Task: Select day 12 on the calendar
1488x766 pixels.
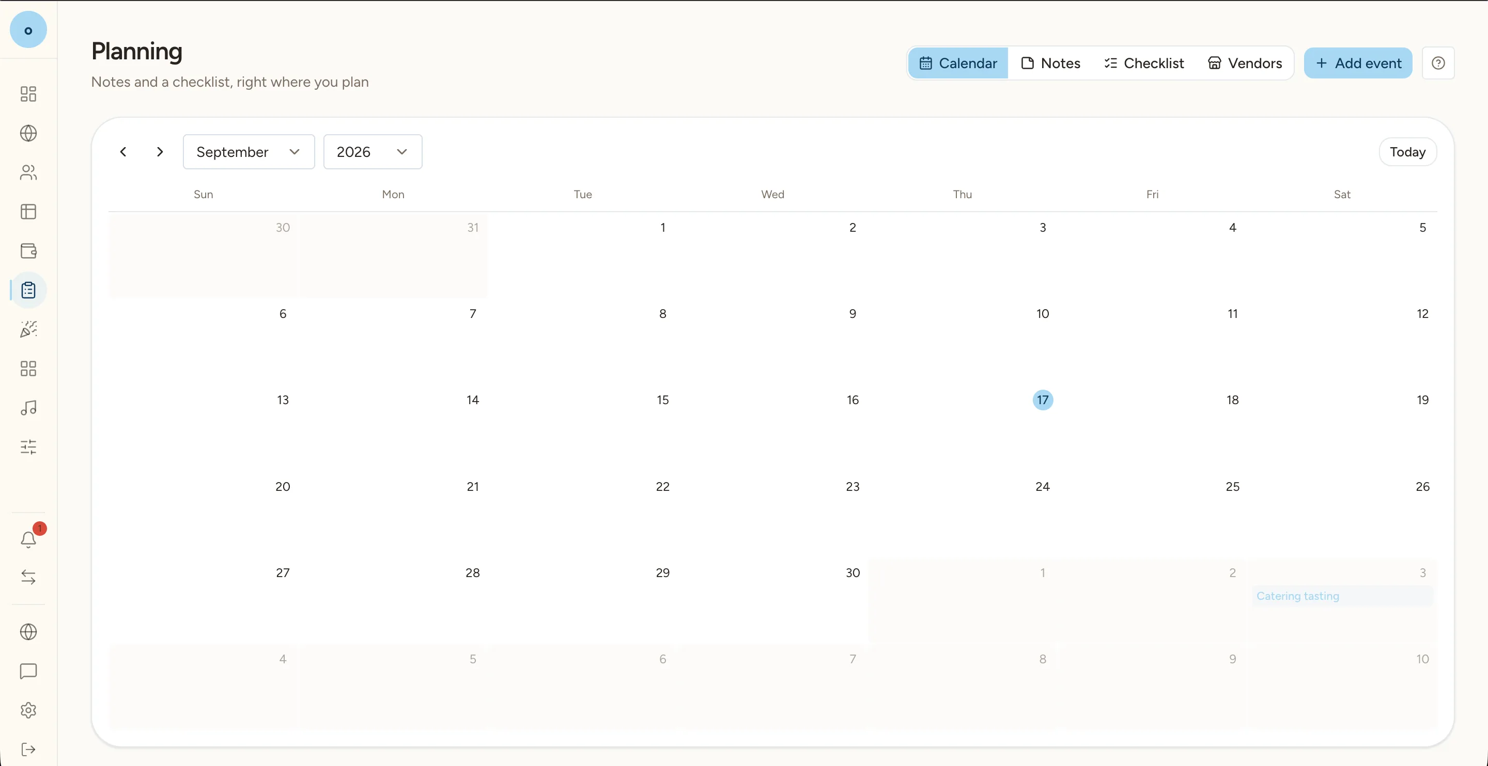Action: pyautogui.click(x=1423, y=313)
